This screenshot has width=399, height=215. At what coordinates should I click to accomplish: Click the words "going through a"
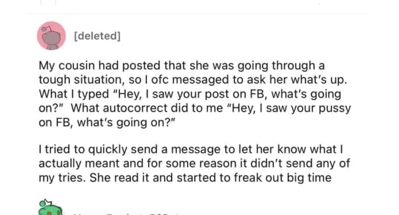(x=284, y=66)
